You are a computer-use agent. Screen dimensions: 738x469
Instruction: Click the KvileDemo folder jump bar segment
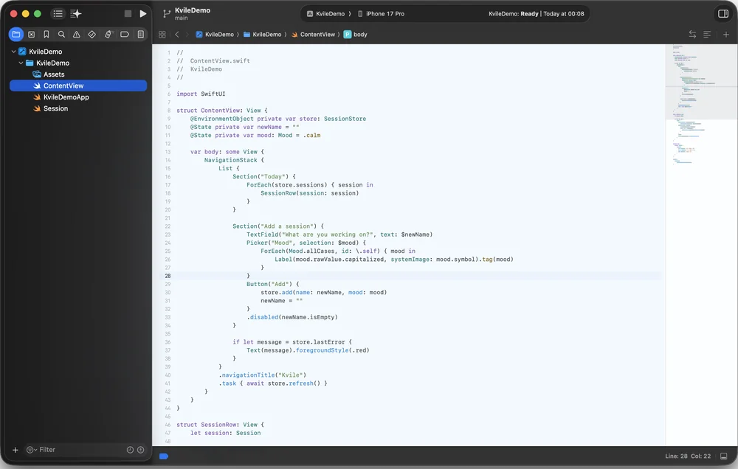(262, 35)
